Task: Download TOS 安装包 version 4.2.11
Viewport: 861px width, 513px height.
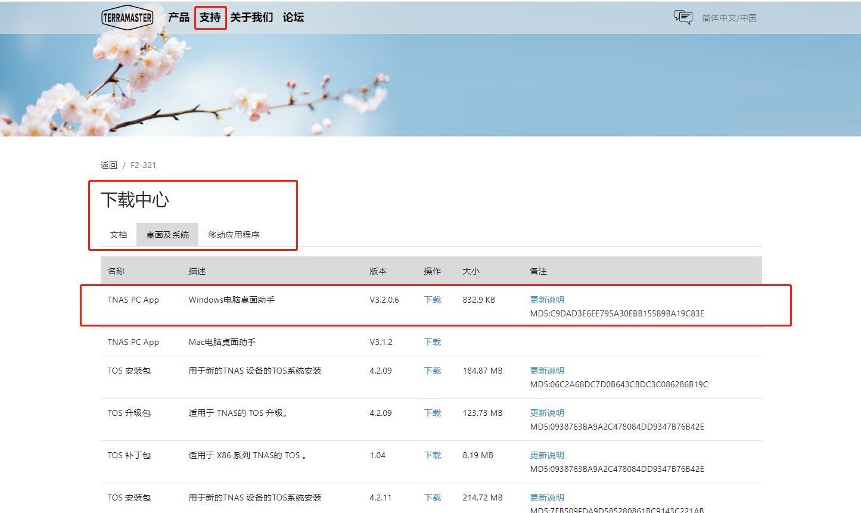Action: click(x=433, y=498)
